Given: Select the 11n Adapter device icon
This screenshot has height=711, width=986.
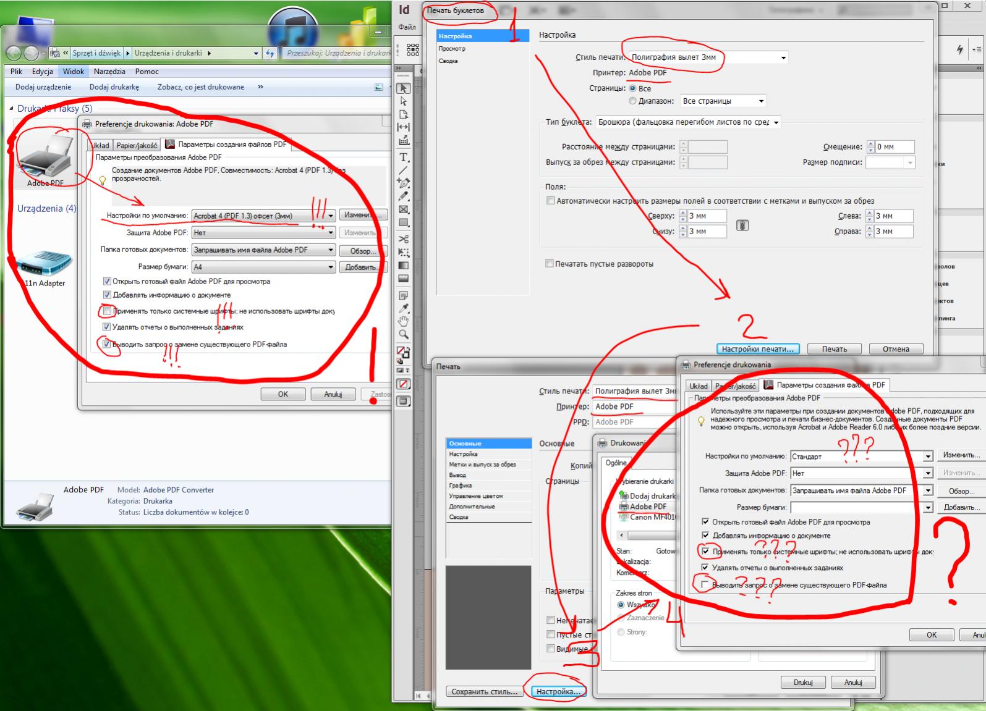Looking at the screenshot, I should pyautogui.click(x=43, y=269).
